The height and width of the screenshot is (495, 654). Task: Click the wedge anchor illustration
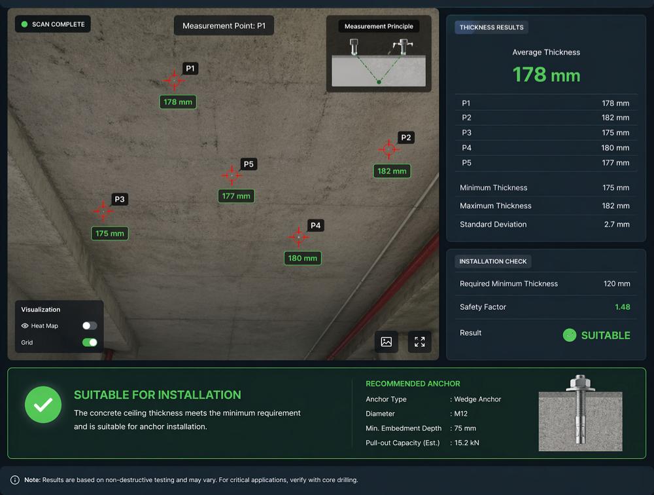click(x=580, y=412)
